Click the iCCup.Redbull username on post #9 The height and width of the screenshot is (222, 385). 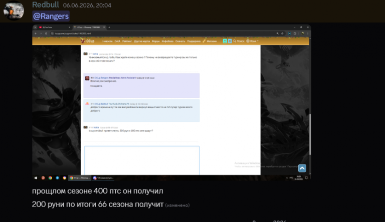(101, 104)
